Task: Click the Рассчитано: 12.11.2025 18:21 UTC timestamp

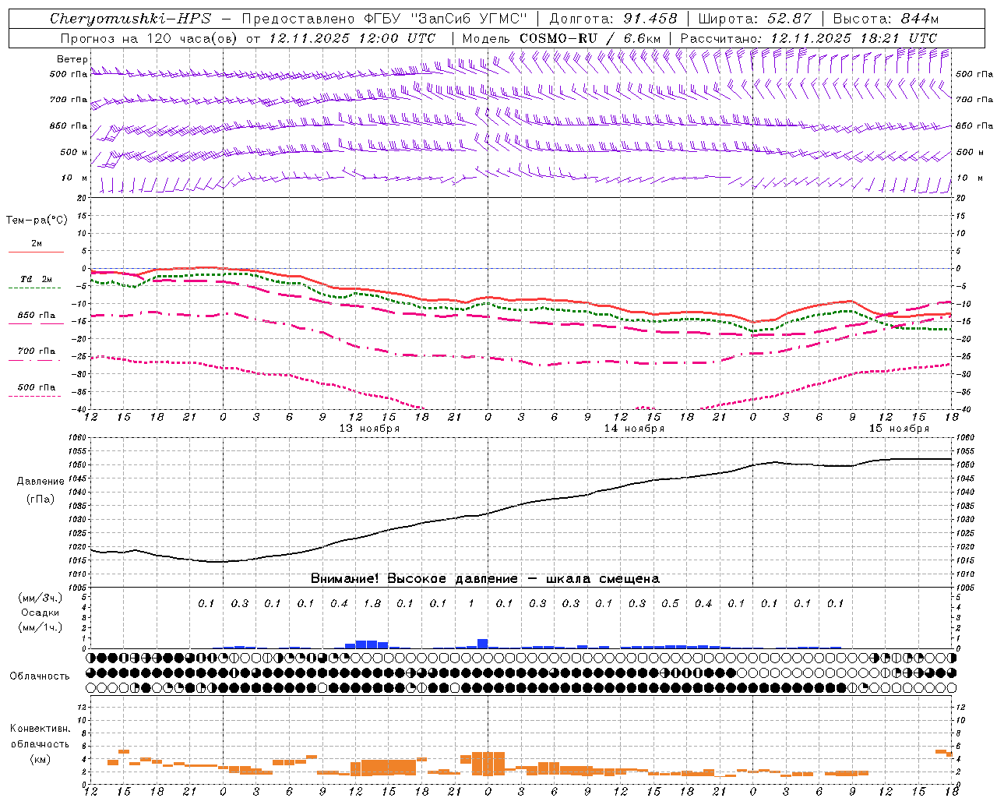Action: coord(809,38)
